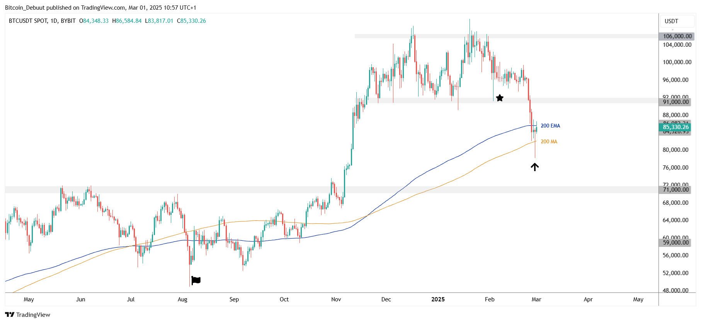Click the TradingView logo at the bottom left
Viewport: 701px width, 323px height.
coord(28,314)
